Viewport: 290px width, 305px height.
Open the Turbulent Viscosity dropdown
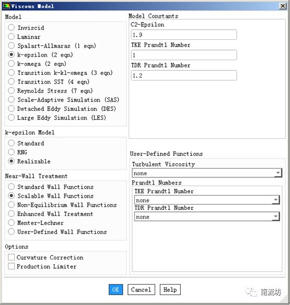[x=207, y=173]
